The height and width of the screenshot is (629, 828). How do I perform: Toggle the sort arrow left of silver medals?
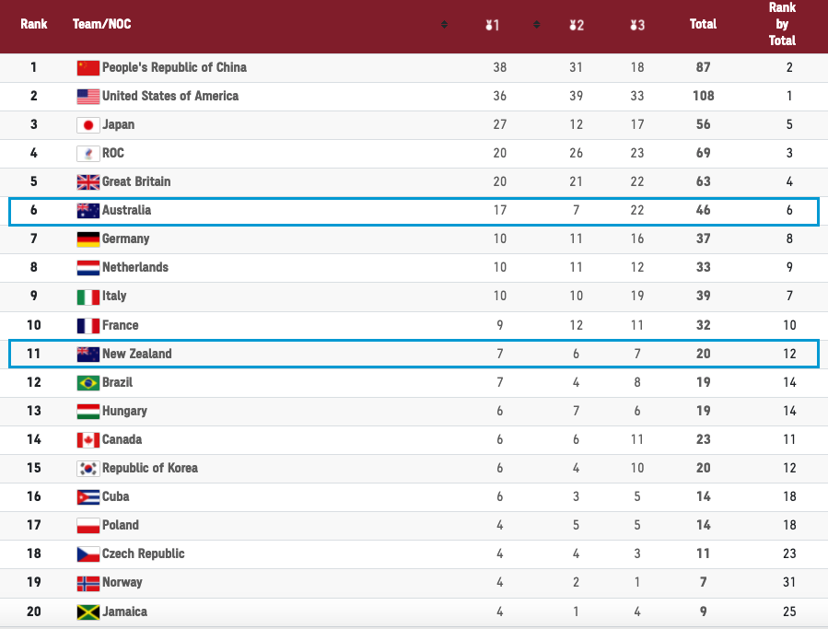click(x=536, y=25)
